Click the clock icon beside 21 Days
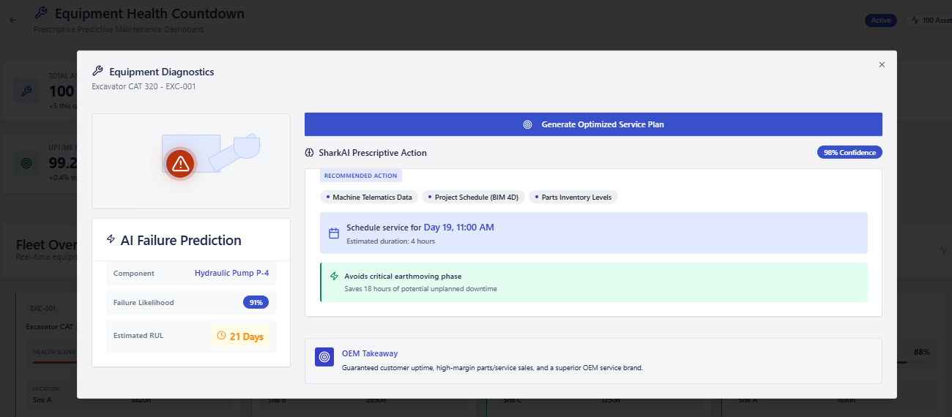952x417 pixels. 221,336
